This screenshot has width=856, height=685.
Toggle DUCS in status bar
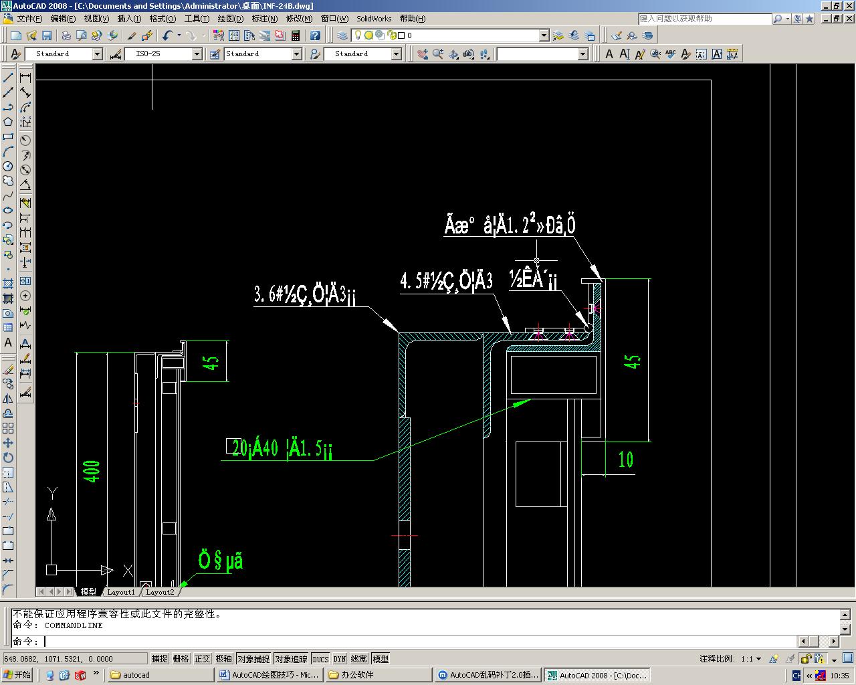click(320, 659)
